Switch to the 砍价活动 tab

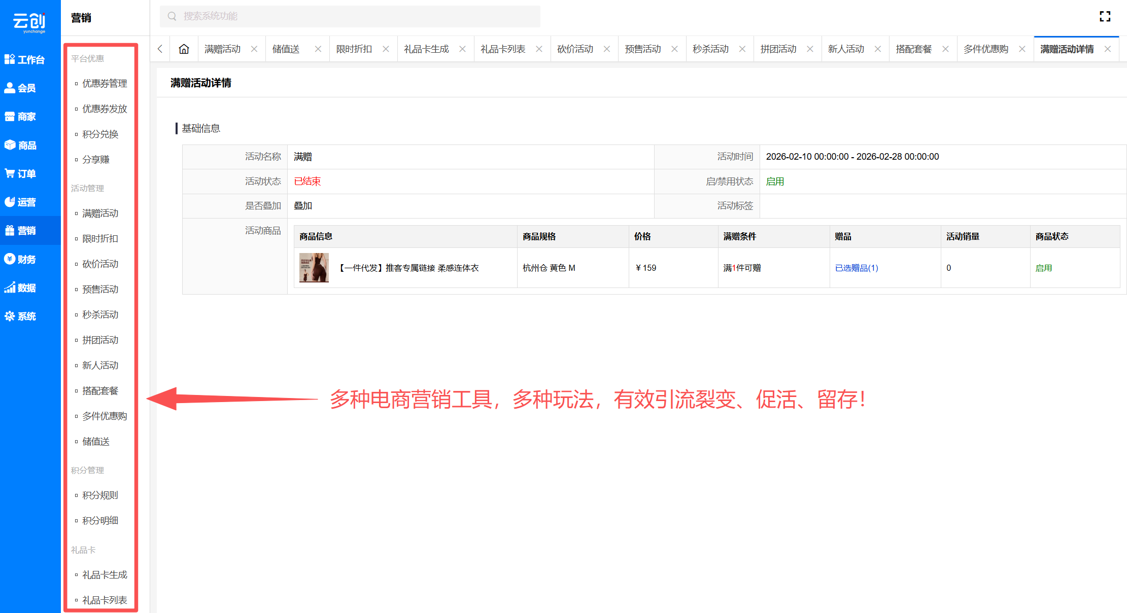coord(575,49)
